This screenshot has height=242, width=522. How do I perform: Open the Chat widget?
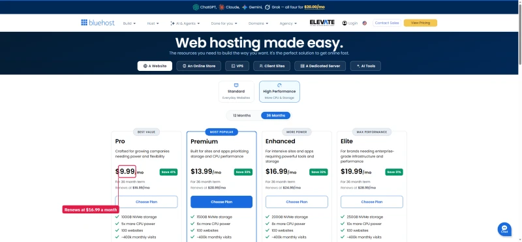(504, 229)
